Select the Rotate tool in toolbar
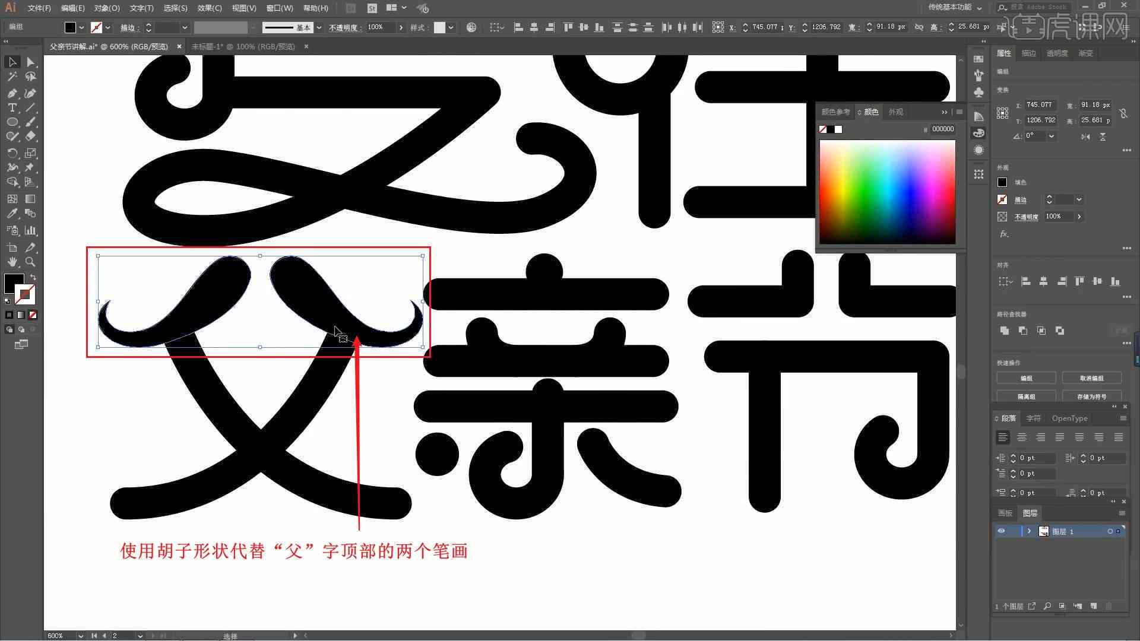1140x641 pixels. tap(12, 153)
